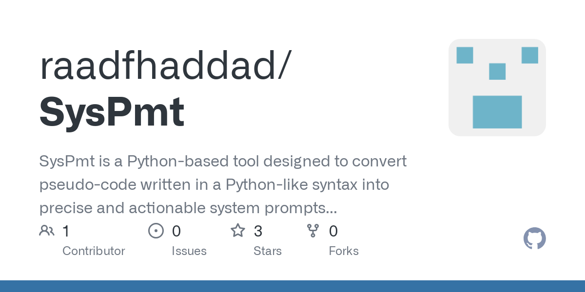Click the GitHub Octocat logo icon
This screenshot has width=585, height=292.
click(x=534, y=238)
